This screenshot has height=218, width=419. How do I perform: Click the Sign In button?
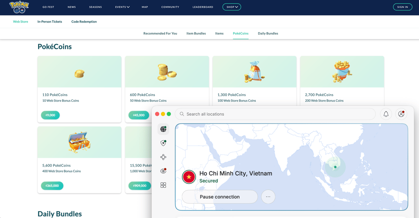[x=403, y=7]
